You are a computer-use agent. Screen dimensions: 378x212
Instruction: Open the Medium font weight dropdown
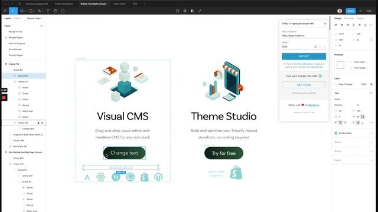(339, 105)
